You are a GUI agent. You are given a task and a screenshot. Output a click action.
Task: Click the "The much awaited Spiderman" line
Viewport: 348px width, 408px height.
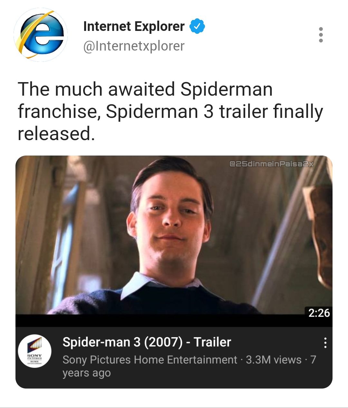click(x=145, y=89)
